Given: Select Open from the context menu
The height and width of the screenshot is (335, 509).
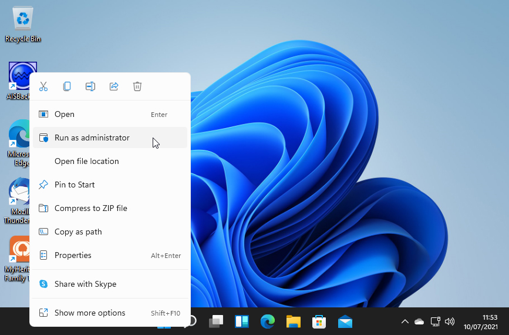Looking at the screenshot, I should pos(110,115).
